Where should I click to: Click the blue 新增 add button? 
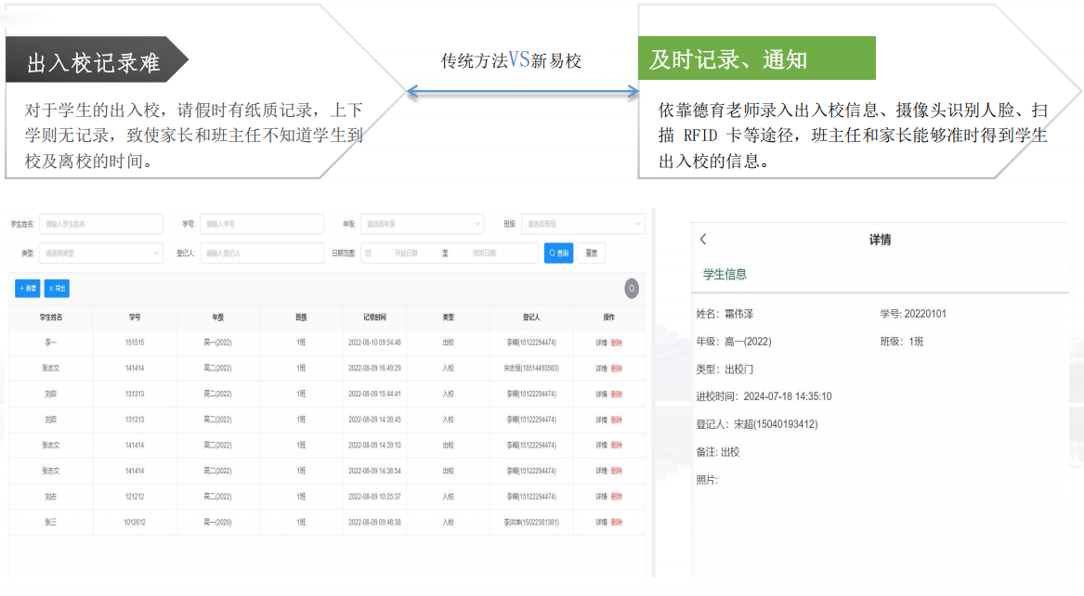pyautogui.click(x=28, y=289)
